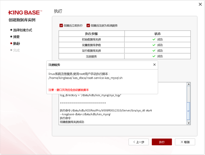Select 执行 step in sidebar
This screenshot has width=205, height=155.
(x=16, y=43)
